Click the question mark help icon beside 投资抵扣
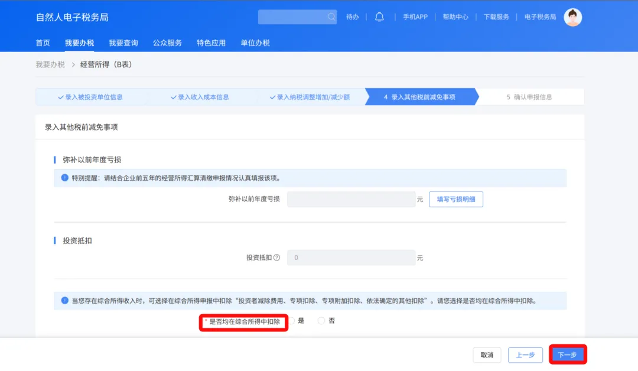 click(276, 258)
